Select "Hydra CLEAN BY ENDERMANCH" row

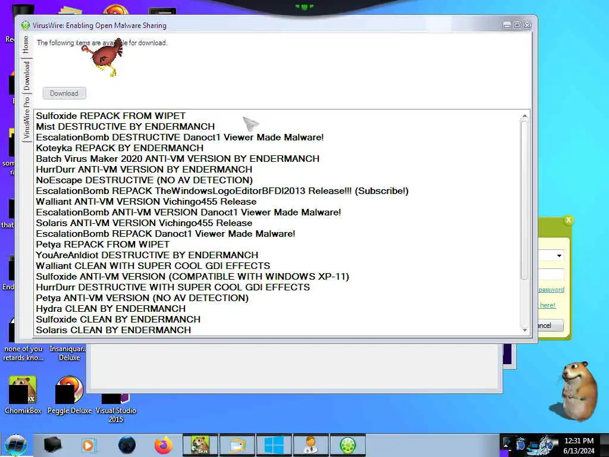(277, 309)
